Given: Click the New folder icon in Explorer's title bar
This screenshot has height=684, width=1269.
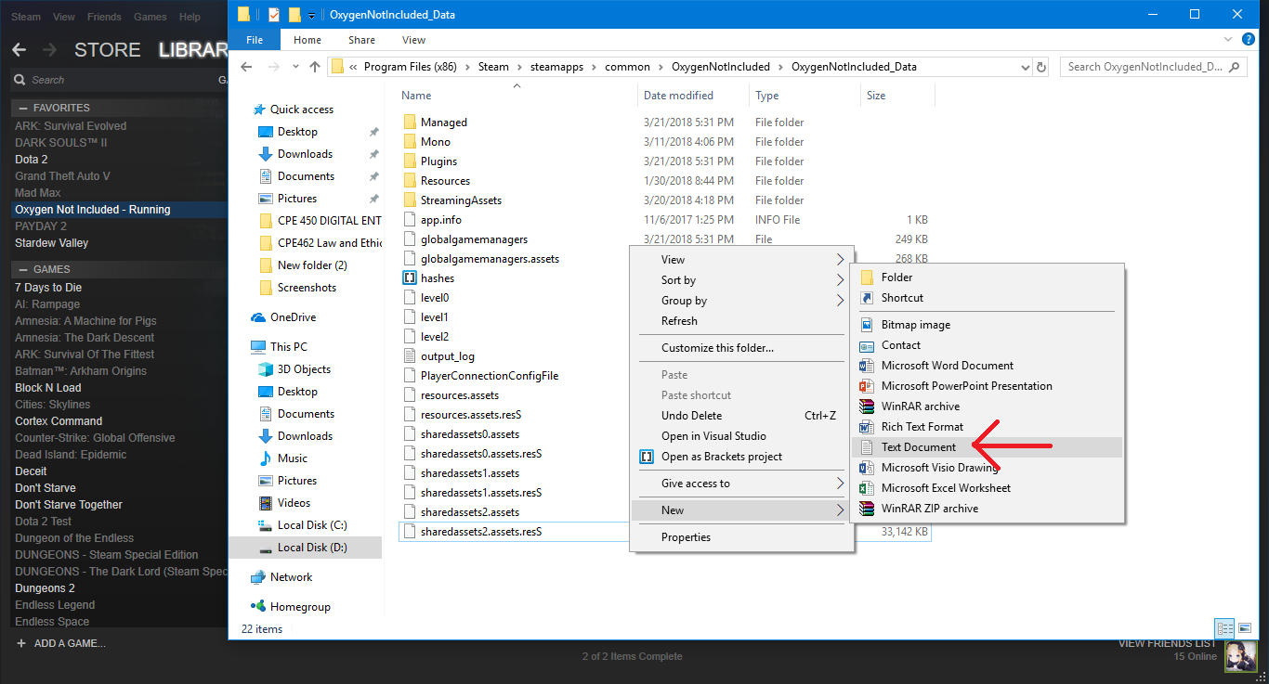Looking at the screenshot, I should point(294,15).
